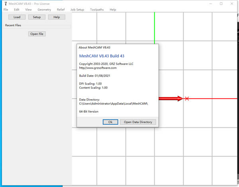This screenshot has width=239, height=187.
Task: Click the MeshCAM V8.43 Build 43 heading
Action: [x=102, y=56]
